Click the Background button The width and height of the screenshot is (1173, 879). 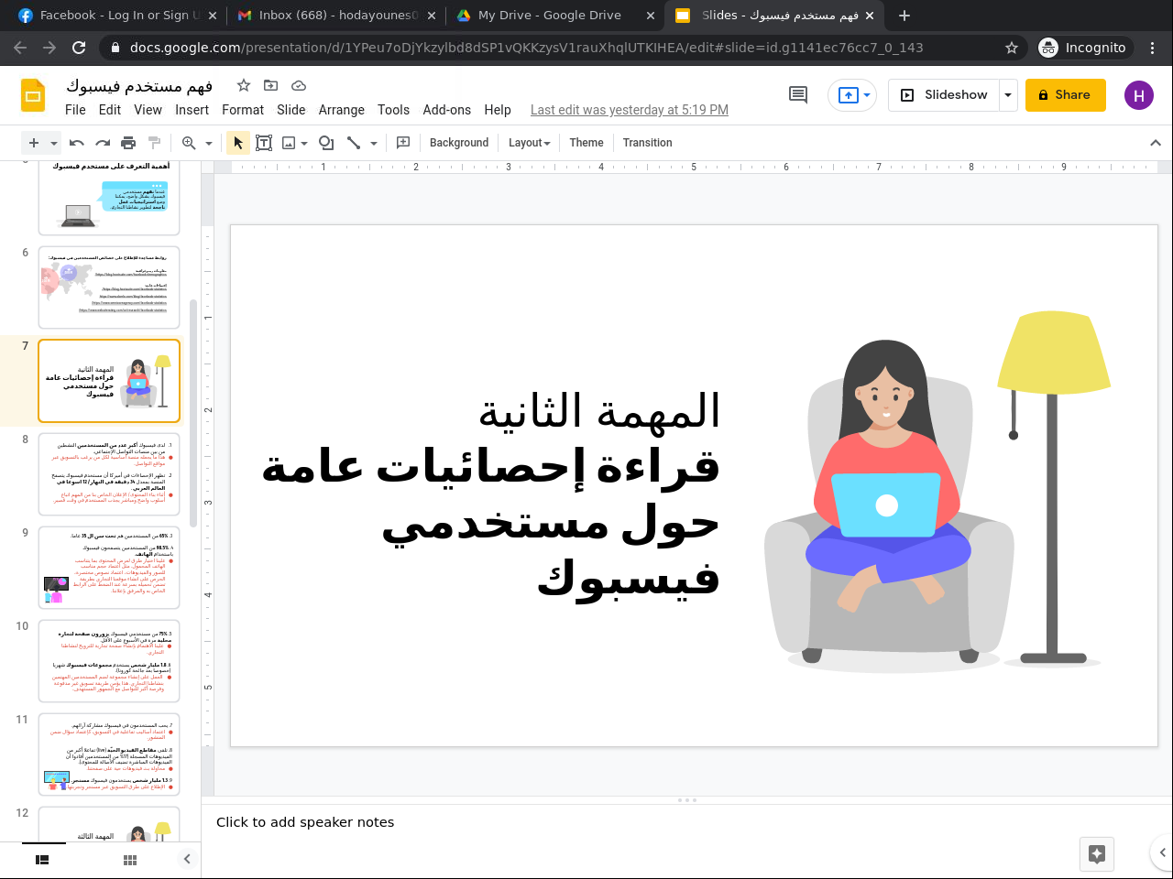[x=459, y=143]
